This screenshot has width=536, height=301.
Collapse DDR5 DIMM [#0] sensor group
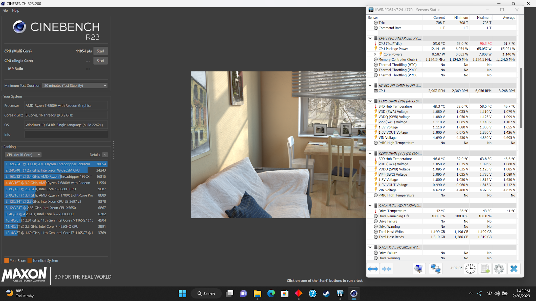(370, 101)
